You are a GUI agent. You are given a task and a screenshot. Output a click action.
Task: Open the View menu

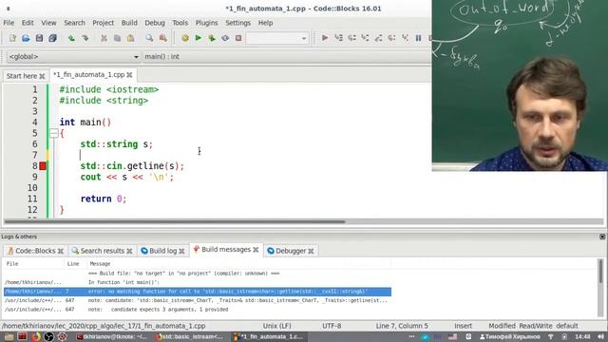click(x=48, y=23)
